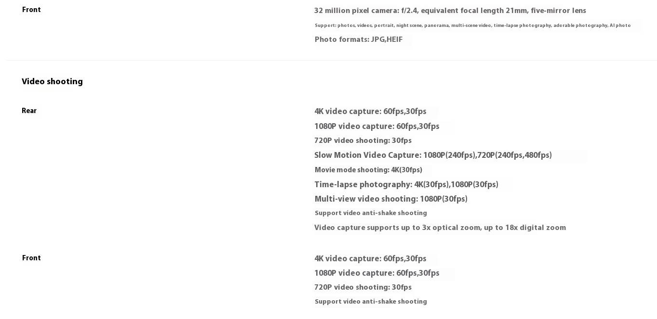Click the front 4K video capture line
This screenshot has width=657, height=319.
(370, 259)
